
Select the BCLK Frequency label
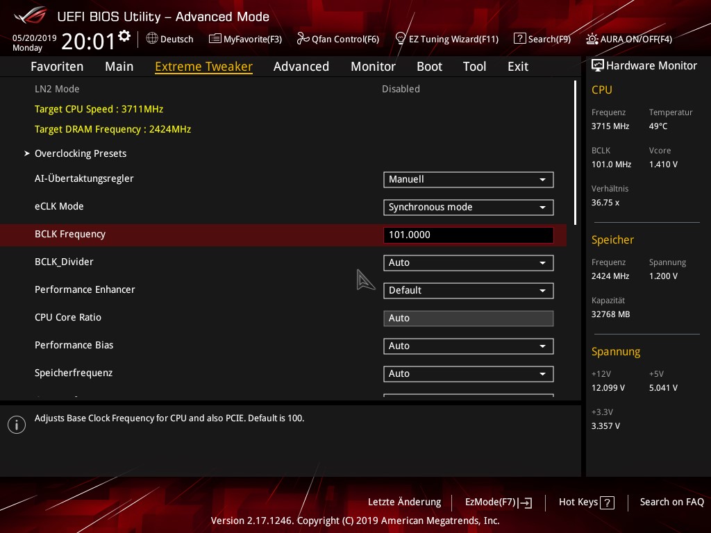[x=70, y=235]
